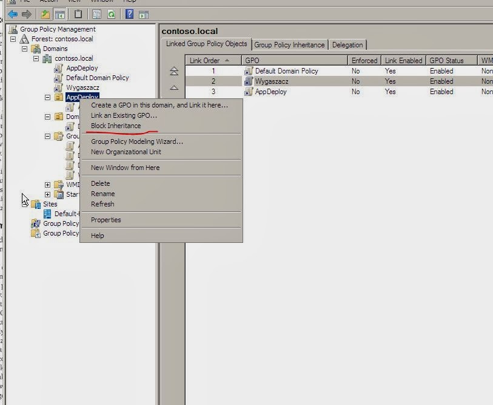Switch to Group Policy Inheritance tab
The width and height of the screenshot is (493, 405).
(x=289, y=45)
